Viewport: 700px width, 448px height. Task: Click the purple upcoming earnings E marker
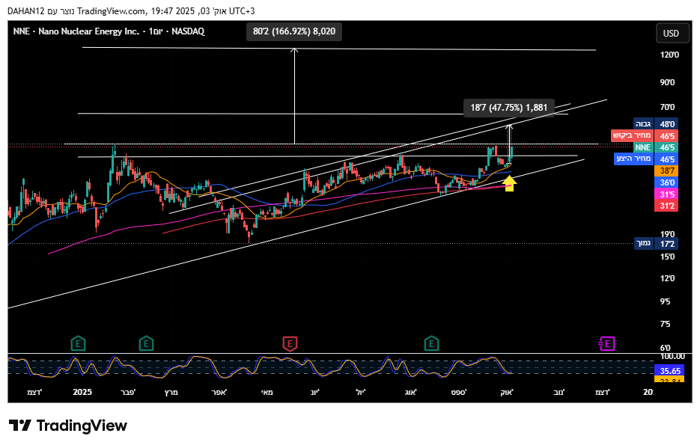606,344
